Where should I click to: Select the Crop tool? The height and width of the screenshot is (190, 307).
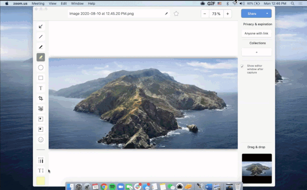[41, 98]
